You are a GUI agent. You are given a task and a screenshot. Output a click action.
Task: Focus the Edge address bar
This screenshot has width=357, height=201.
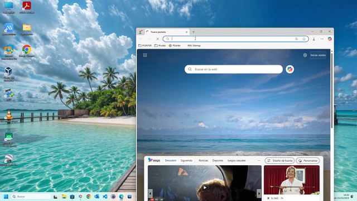pos(235,39)
